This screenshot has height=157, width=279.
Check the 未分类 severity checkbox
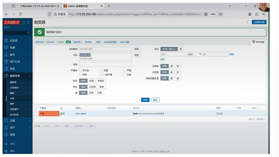(x=80, y=70)
